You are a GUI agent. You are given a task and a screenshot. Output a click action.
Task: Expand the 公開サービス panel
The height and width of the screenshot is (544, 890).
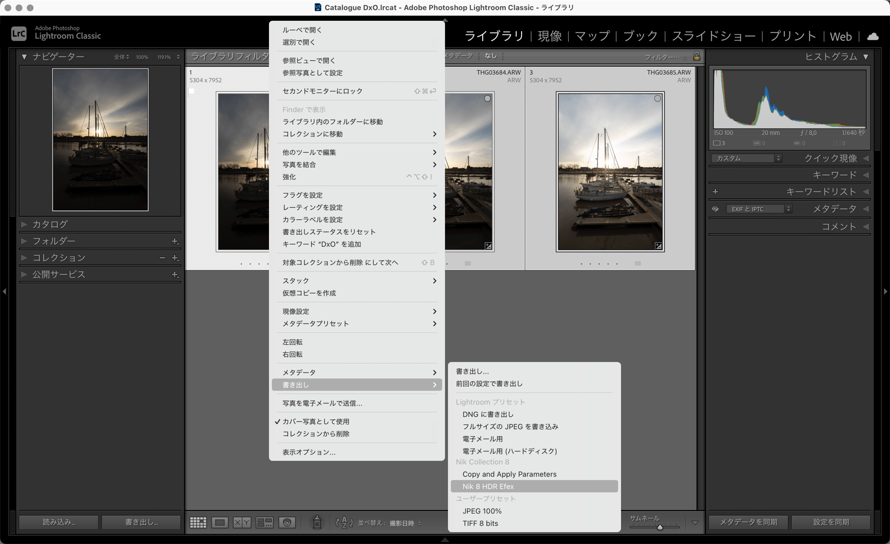[x=24, y=274]
